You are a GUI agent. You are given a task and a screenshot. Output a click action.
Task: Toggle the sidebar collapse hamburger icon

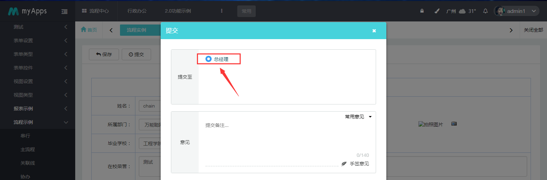pyautogui.click(x=64, y=12)
